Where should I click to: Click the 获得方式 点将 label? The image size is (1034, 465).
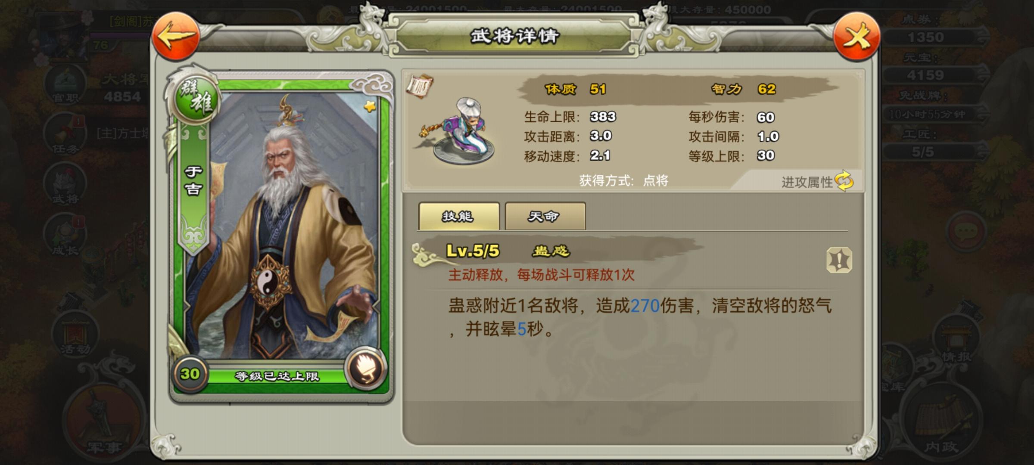pyautogui.click(x=623, y=180)
